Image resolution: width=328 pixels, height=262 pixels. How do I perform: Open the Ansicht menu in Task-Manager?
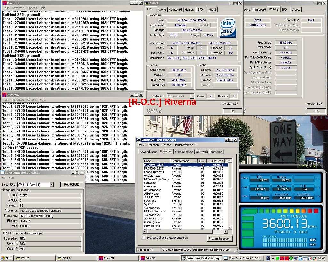tap(166, 145)
